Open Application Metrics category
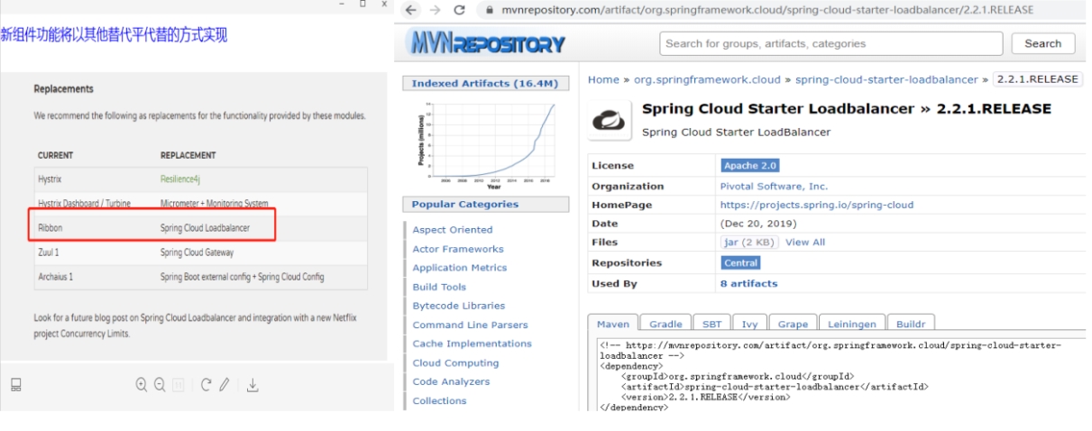The width and height of the screenshot is (1092, 431). pyautogui.click(x=460, y=268)
